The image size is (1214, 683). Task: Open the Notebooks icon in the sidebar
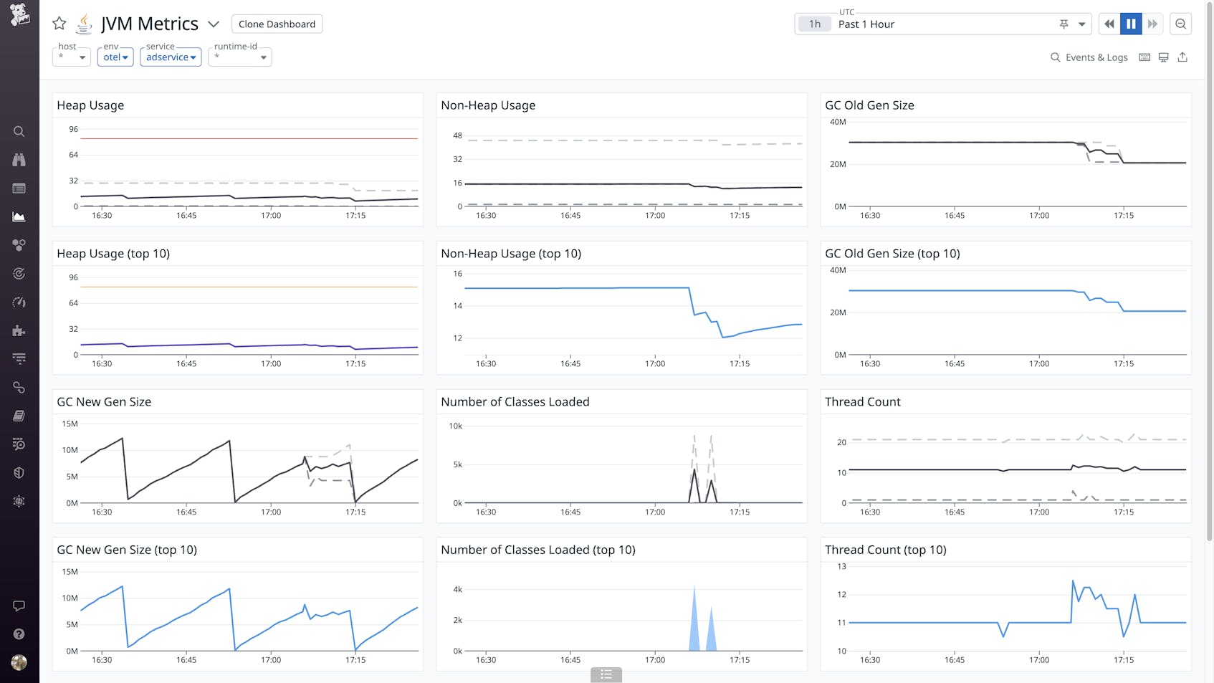click(19, 416)
